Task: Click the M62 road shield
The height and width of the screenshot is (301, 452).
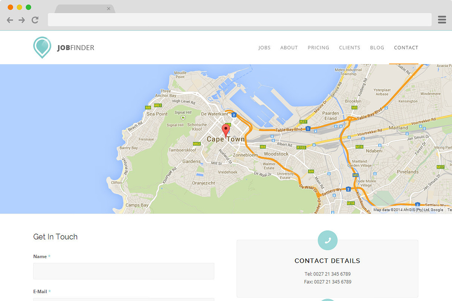Action: [x=196, y=144]
